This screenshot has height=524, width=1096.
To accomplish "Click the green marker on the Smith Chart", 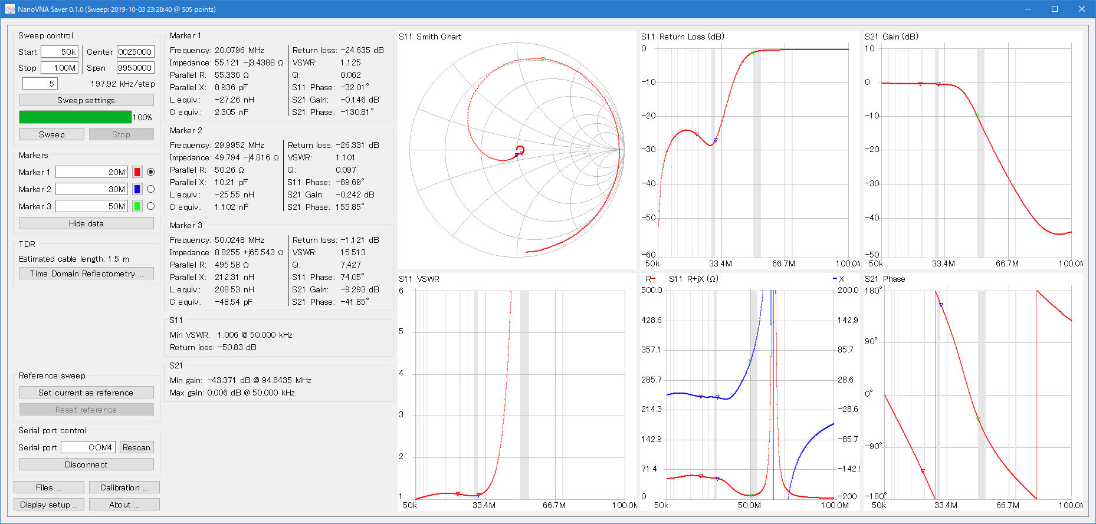I will point(543,59).
